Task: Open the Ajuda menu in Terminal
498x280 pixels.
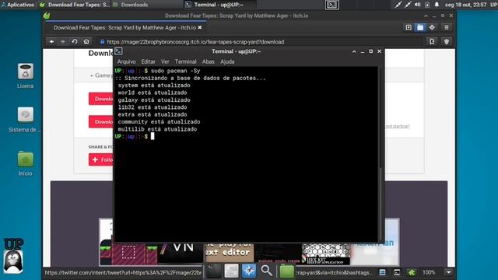Action: click(x=227, y=61)
